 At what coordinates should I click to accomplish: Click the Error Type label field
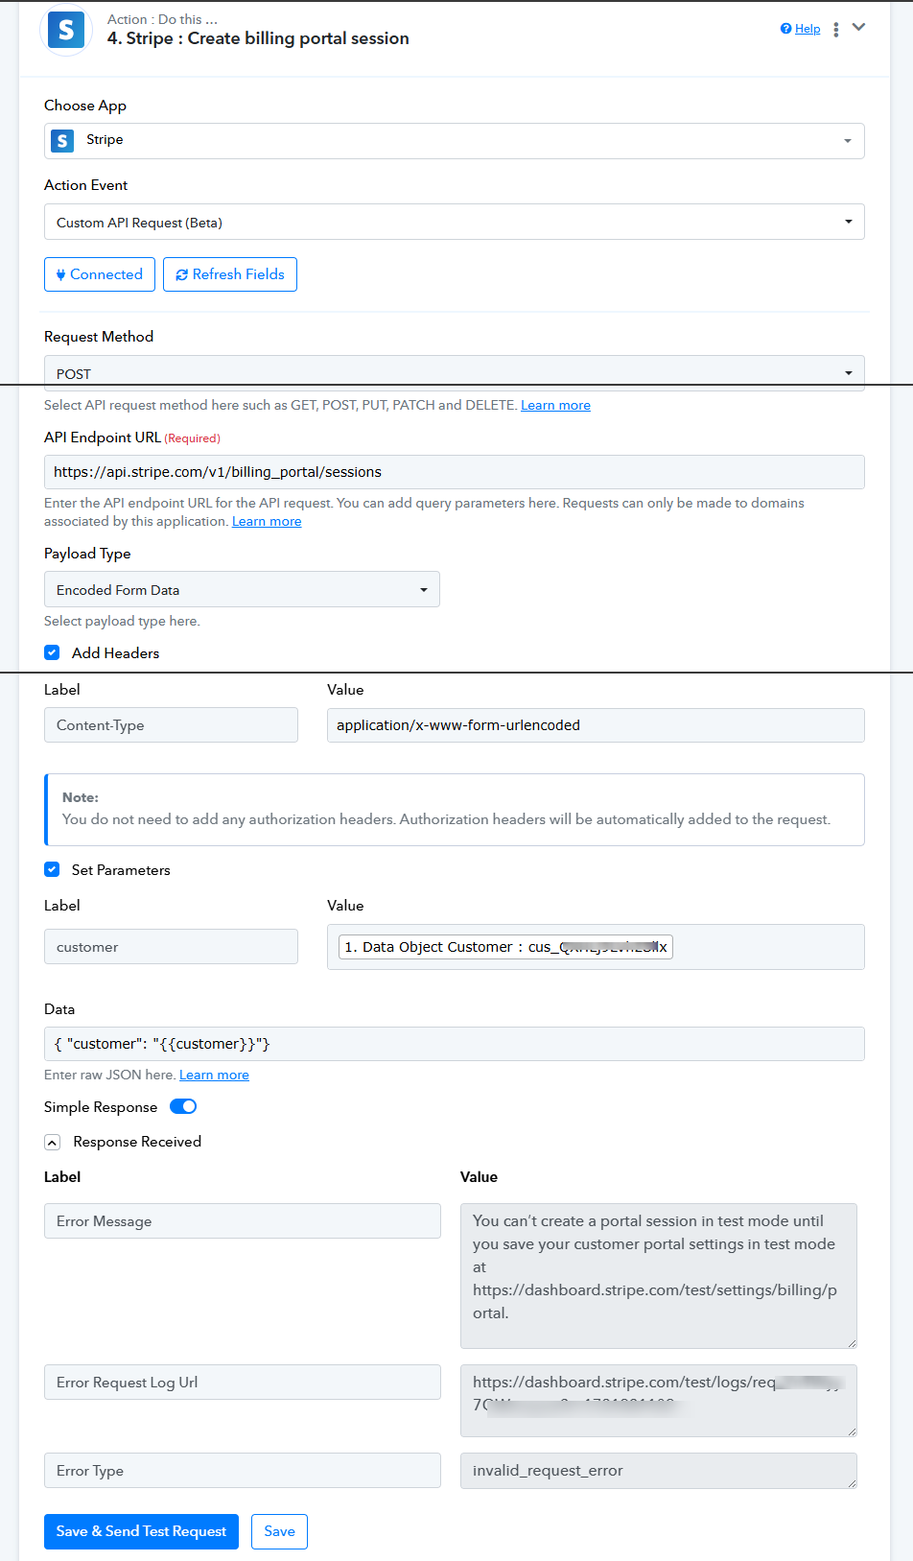[x=243, y=1471]
